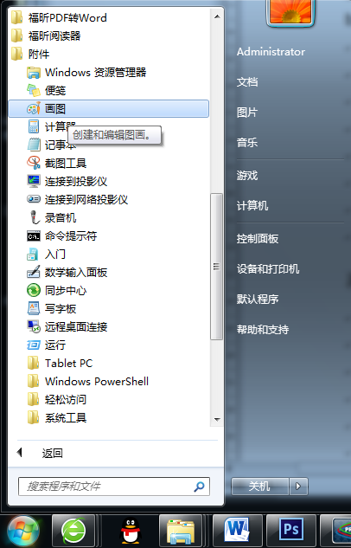Open 写字板 WordPad

point(109,308)
